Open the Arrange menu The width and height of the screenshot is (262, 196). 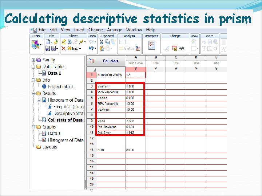click(115, 30)
